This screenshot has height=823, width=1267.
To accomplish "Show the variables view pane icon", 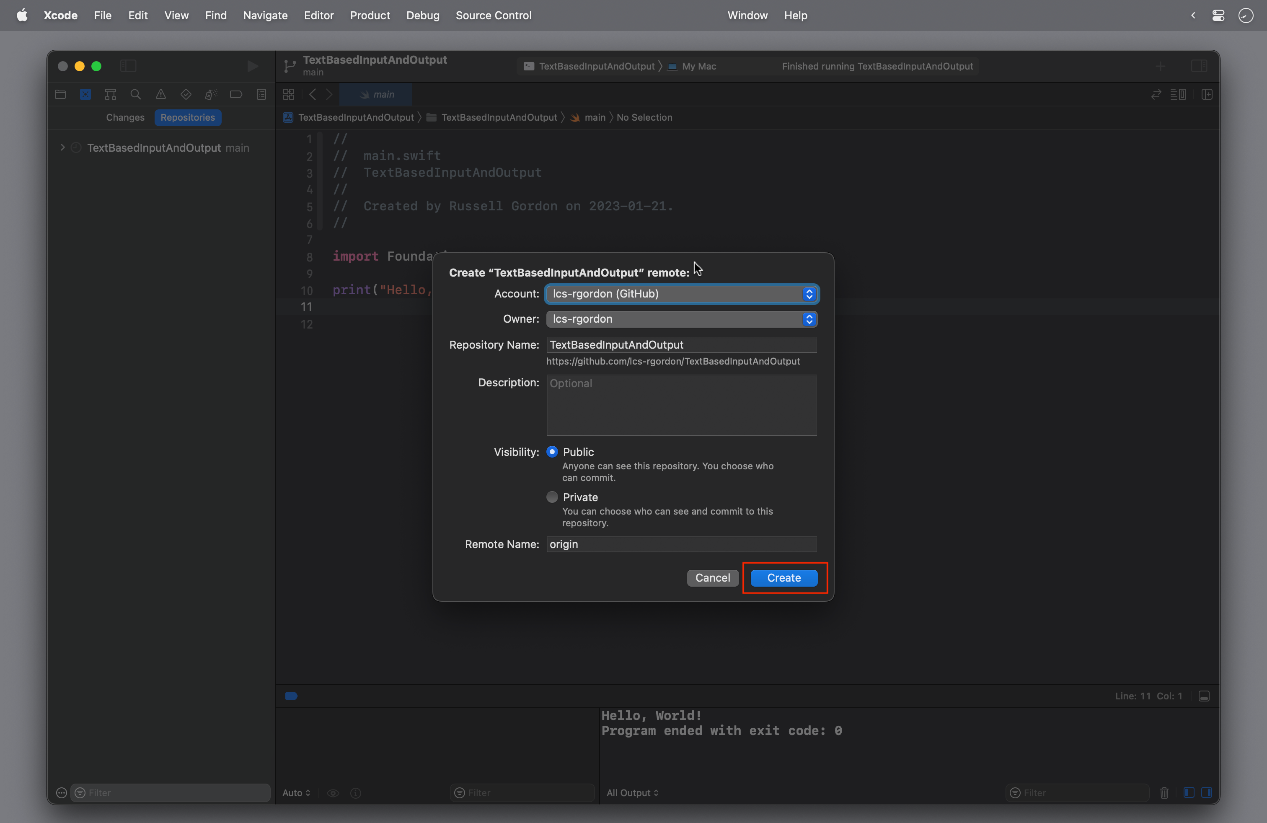I will tap(1189, 793).
